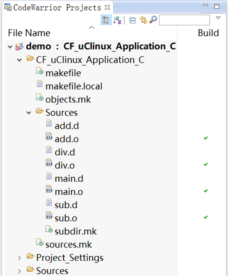Select the CF_uClinux_Application_C folder label
This screenshot has width=228, height=276.
point(90,60)
